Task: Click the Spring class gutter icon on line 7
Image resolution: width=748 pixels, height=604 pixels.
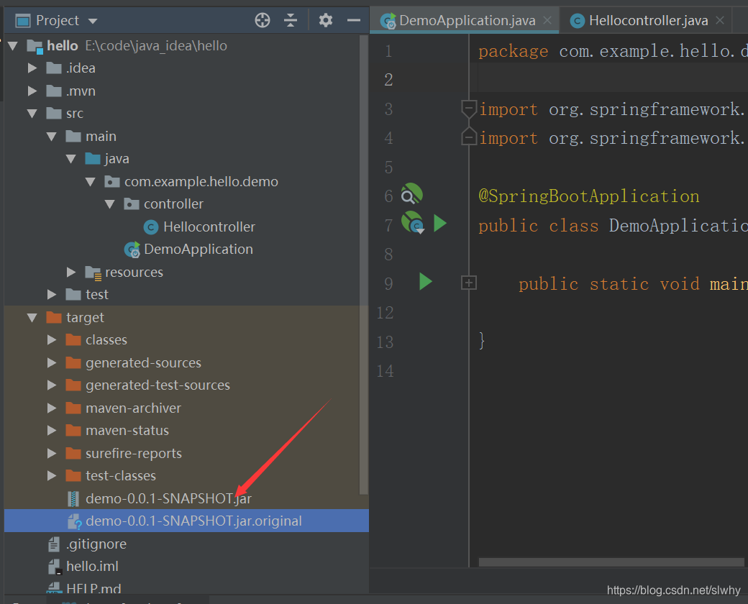Action: 413,223
